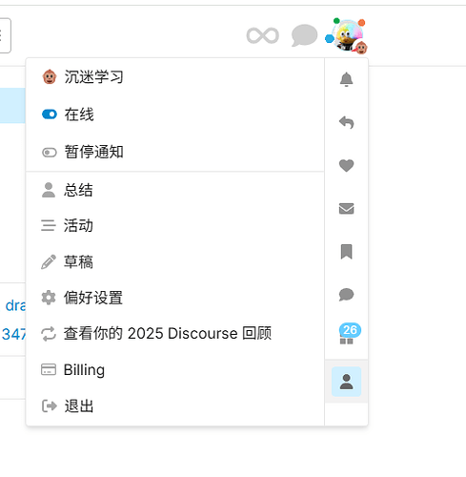Click the user avatar in header
466x477 pixels.
tap(347, 35)
